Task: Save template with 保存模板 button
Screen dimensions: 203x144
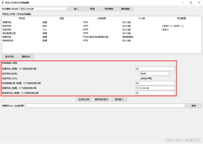Action: tap(109, 9)
